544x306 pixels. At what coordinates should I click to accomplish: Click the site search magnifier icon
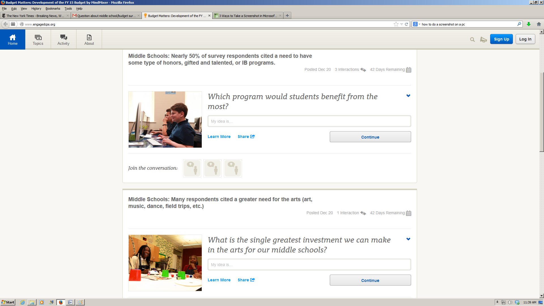(472, 40)
